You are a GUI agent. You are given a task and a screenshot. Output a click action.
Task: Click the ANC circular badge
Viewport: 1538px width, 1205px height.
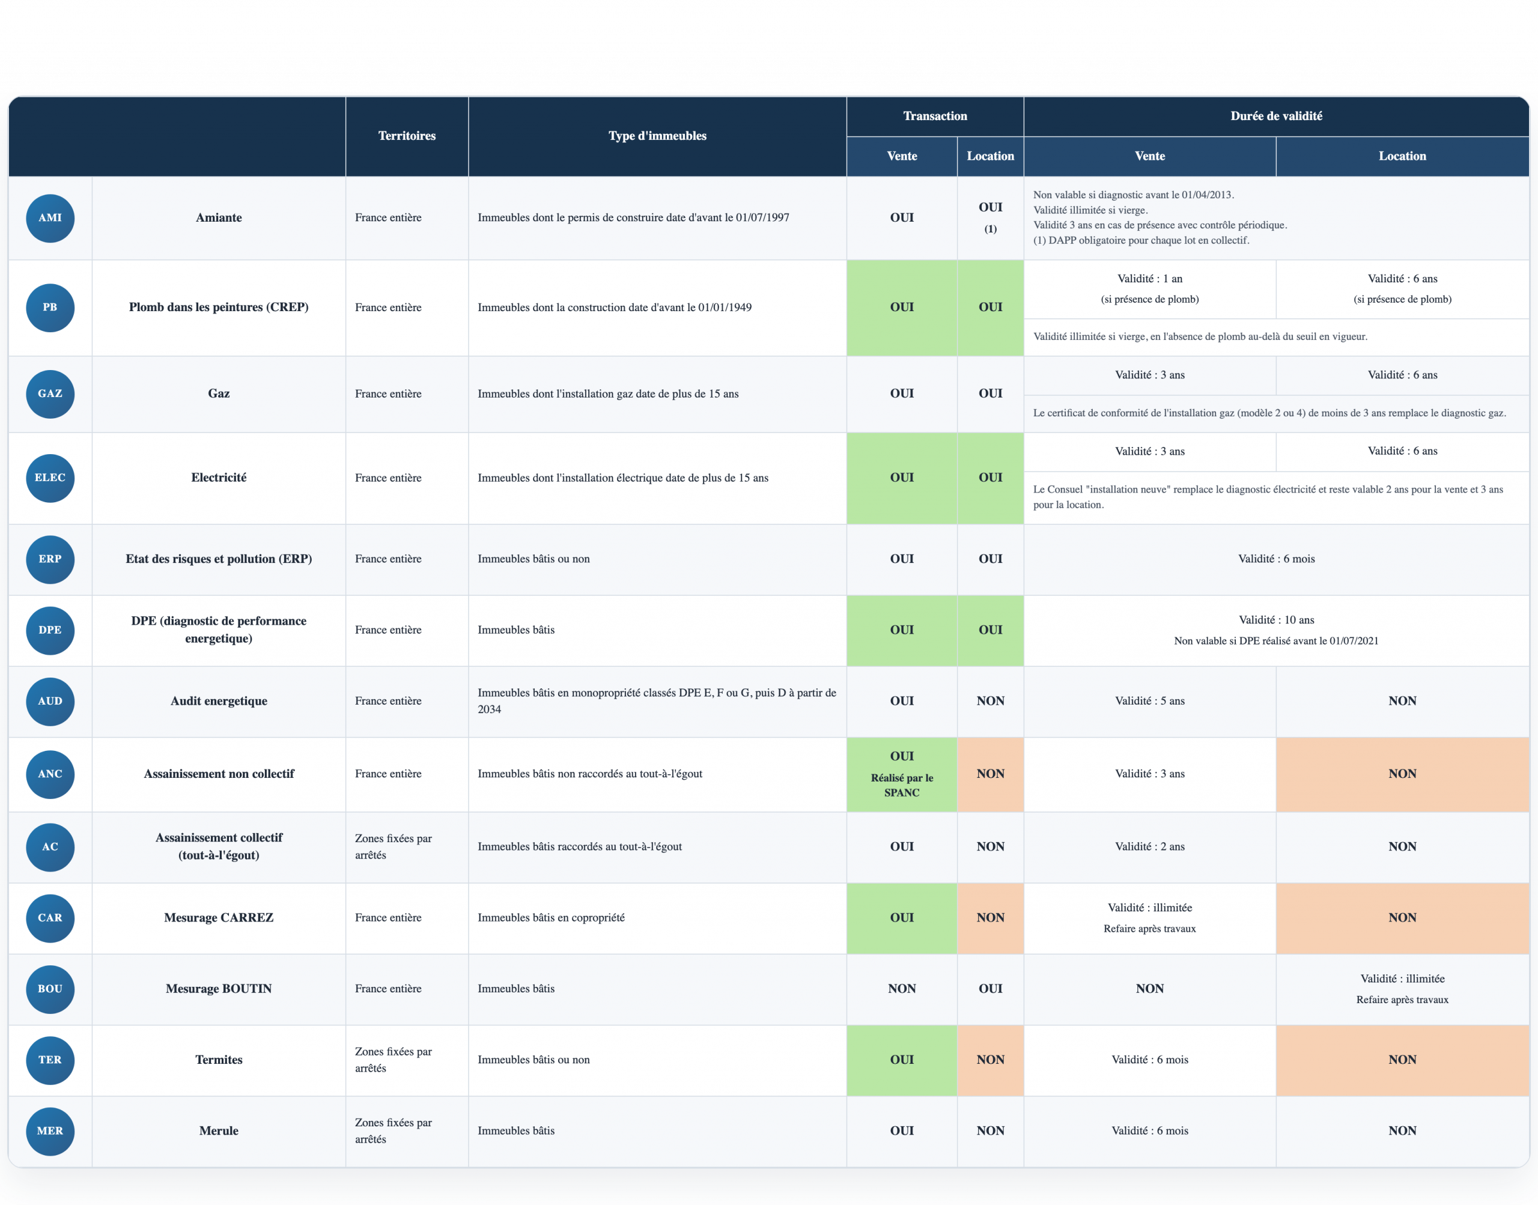[50, 774]
